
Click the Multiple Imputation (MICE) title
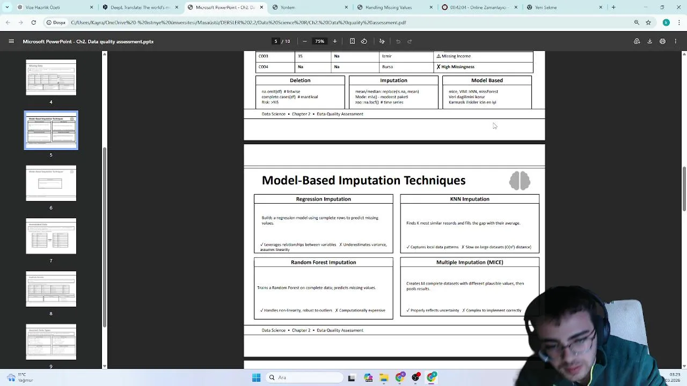470,262
